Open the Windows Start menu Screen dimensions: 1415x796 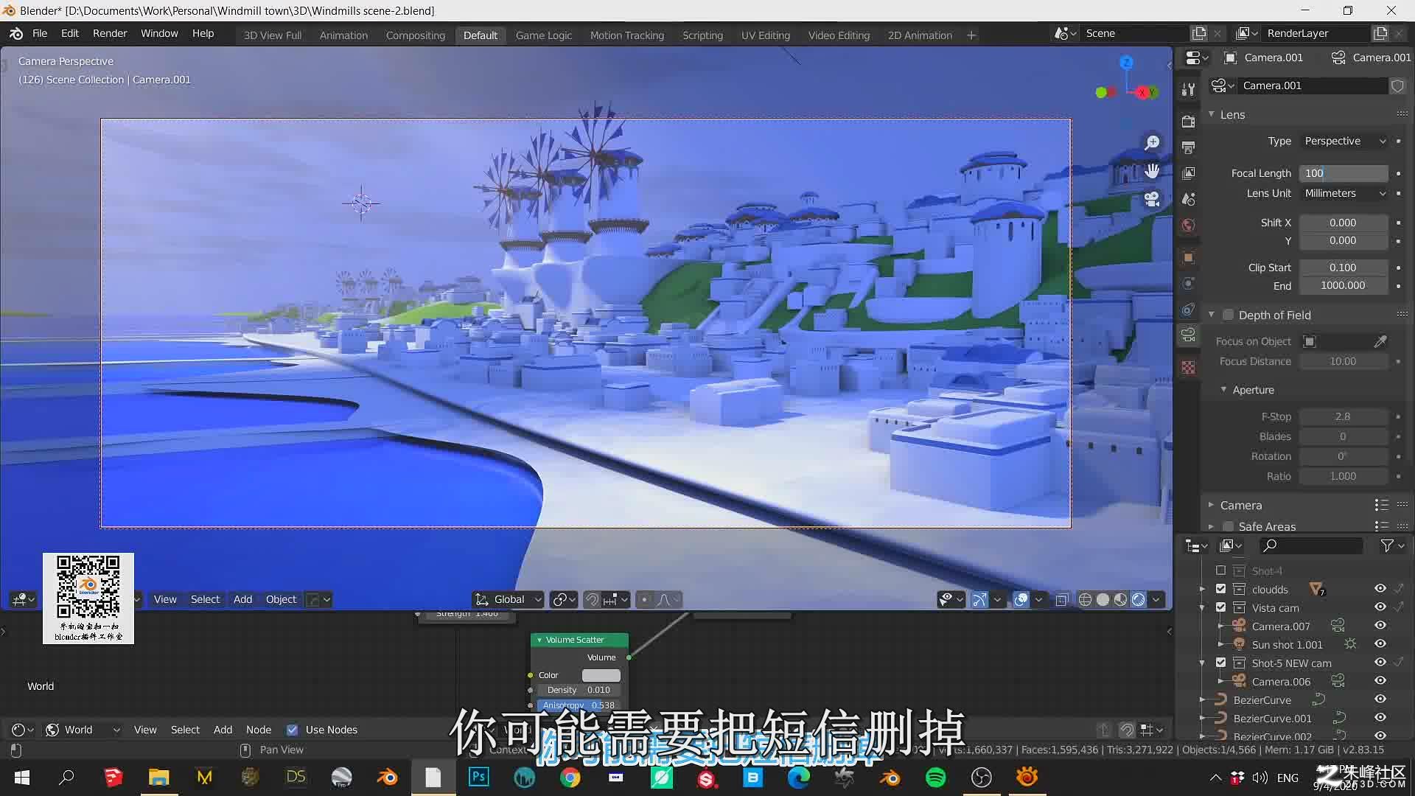coord(22,778)
